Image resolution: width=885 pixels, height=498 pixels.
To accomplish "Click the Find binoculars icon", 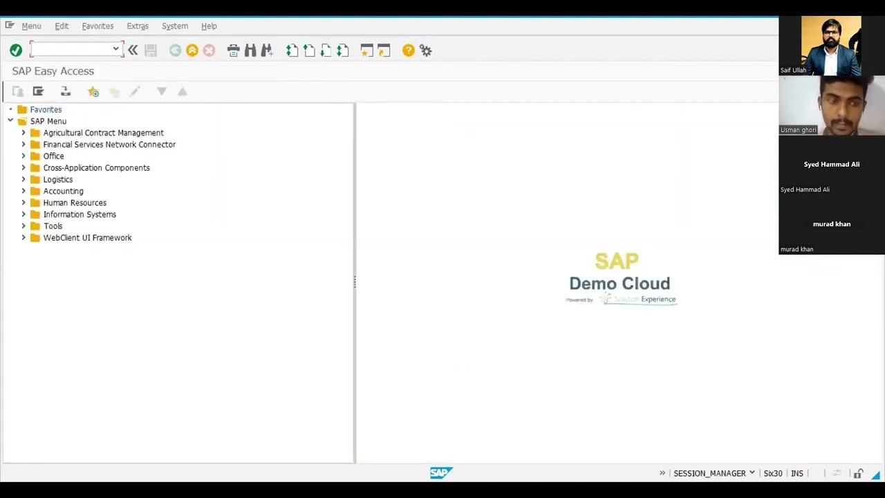I will coord(250,50).
